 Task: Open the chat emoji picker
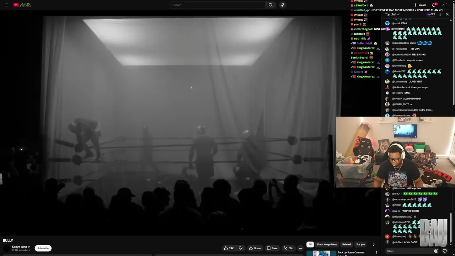click(436, 251)
